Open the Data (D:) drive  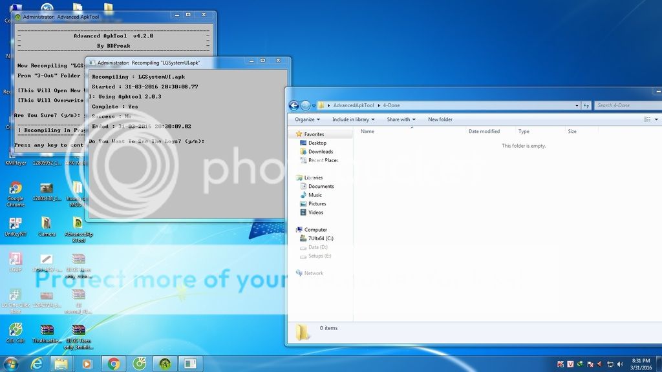click(314, 247)
